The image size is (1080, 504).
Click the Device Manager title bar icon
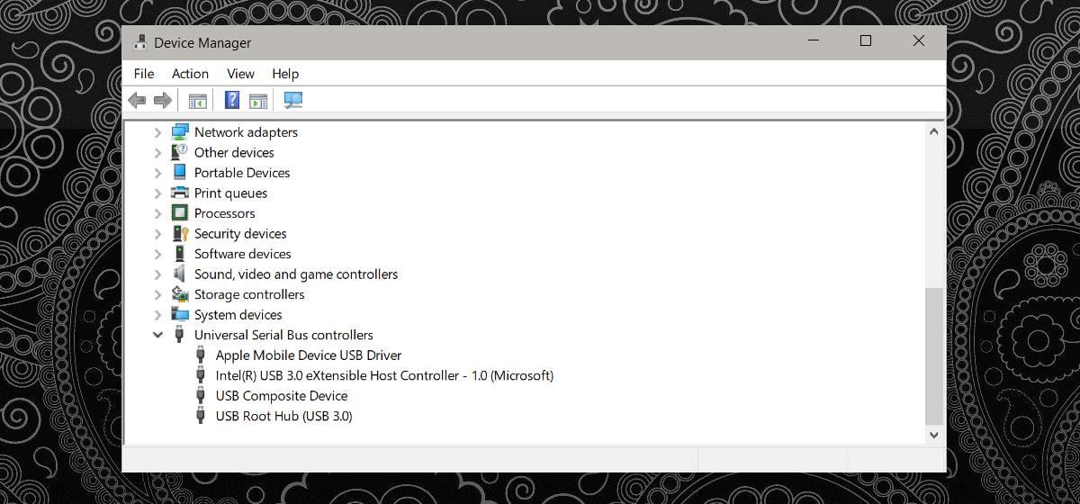[140, 42]
